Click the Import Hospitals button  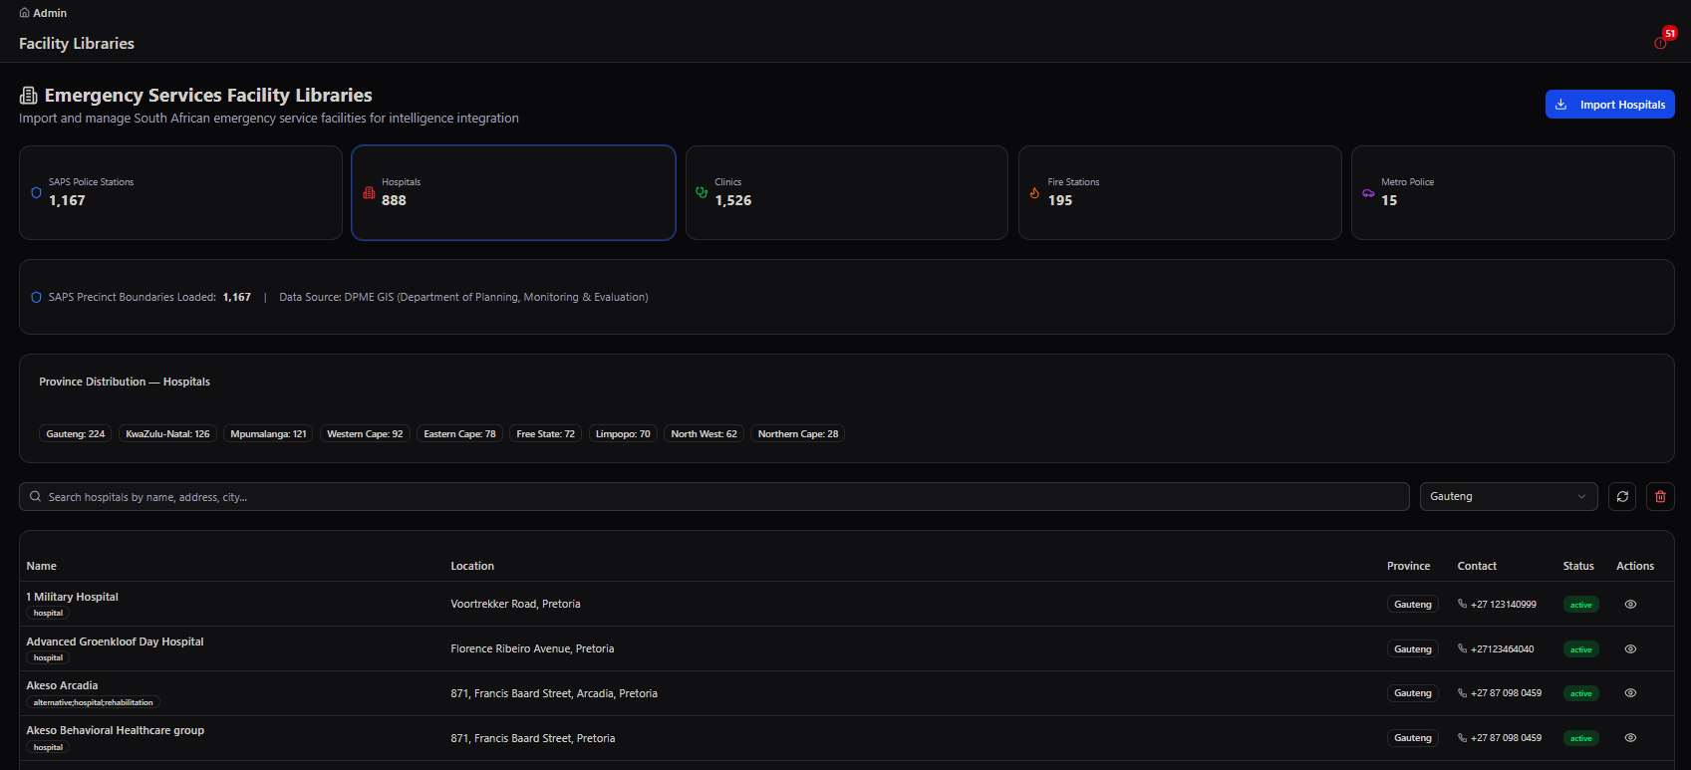1609,104
